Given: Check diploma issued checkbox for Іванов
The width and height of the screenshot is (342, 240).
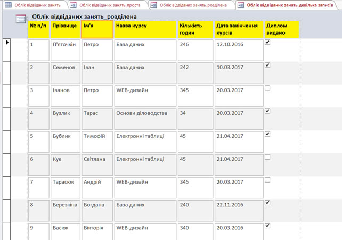Looking at the screenshot, I should coord(267,88).
